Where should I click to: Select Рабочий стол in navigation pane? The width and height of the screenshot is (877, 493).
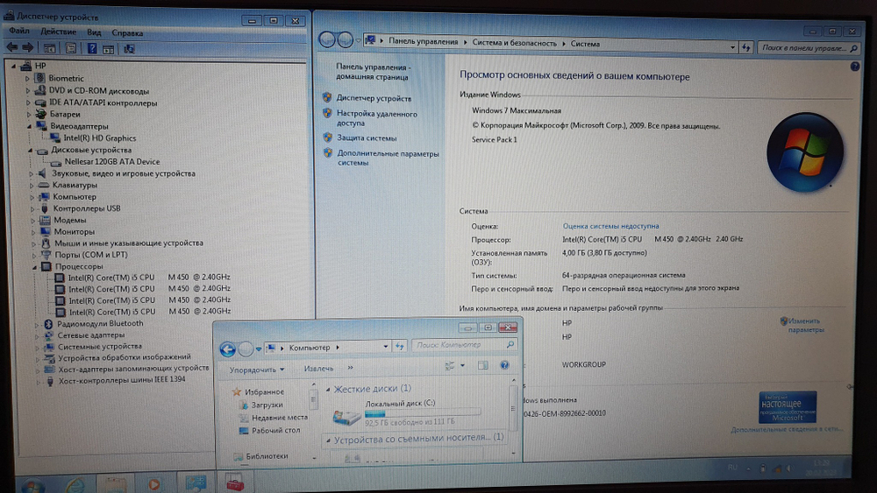click(275, 431)
